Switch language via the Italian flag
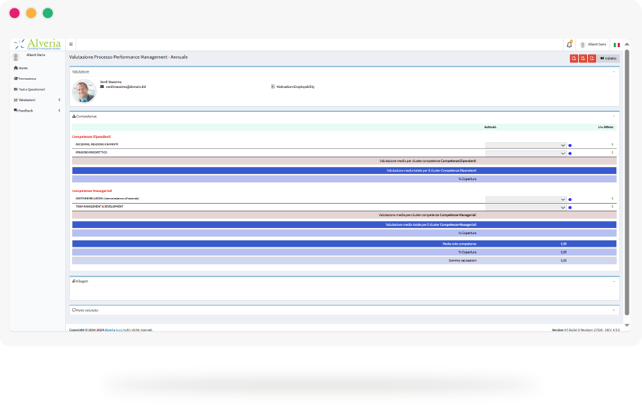 (616, 44)
